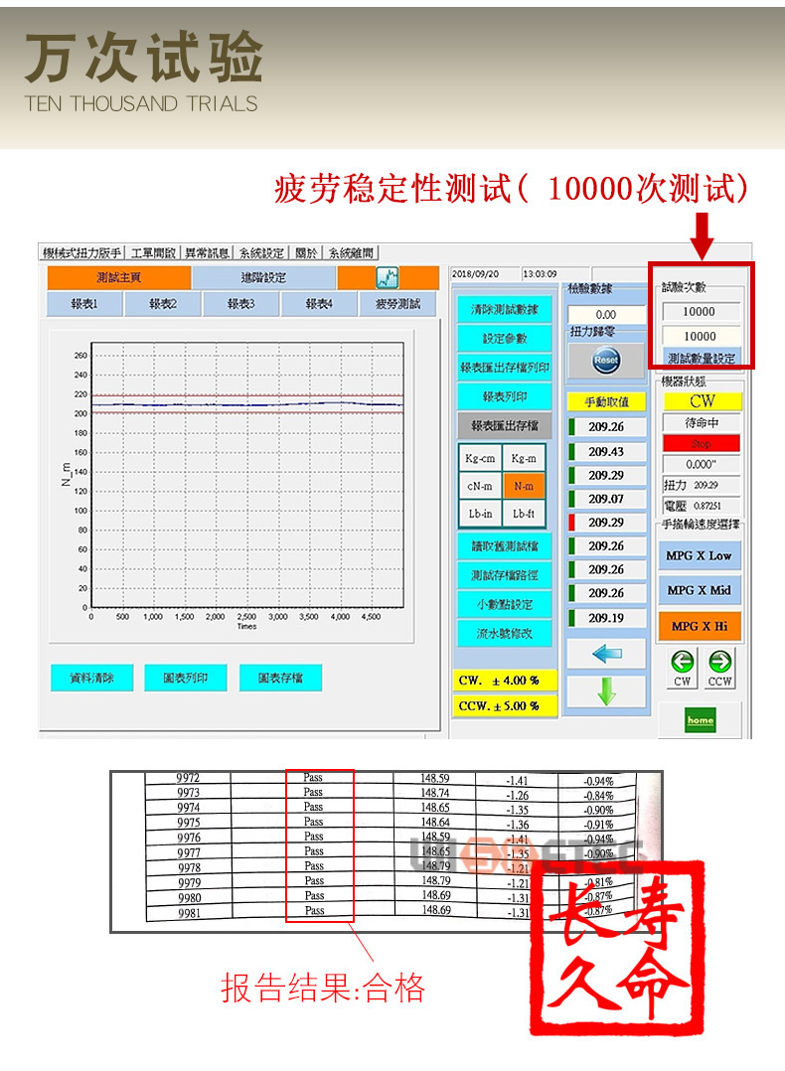Click the yellow 手動取值 button
The image size is (785, 1071).
pos(607,402)
